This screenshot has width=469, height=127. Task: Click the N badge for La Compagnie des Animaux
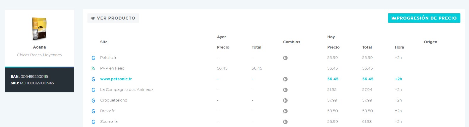(x=285, y=90)
